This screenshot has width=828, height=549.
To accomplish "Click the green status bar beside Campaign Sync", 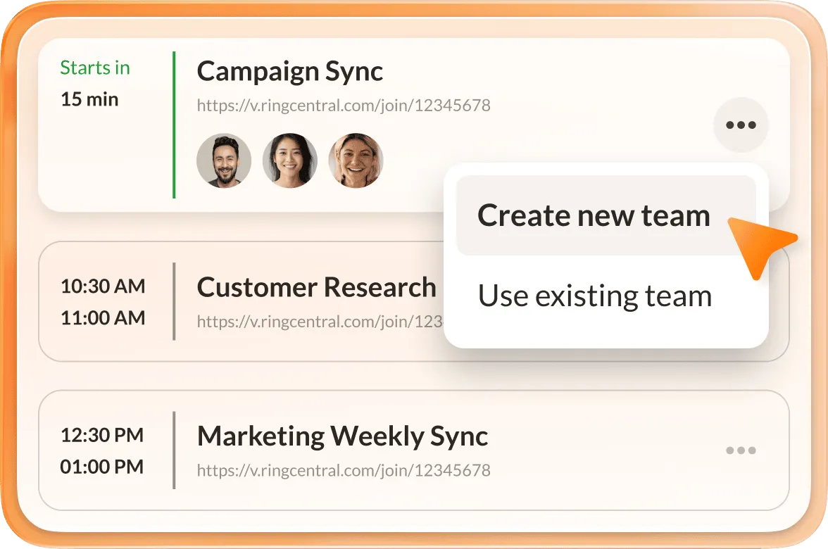I will pos(174,123).
